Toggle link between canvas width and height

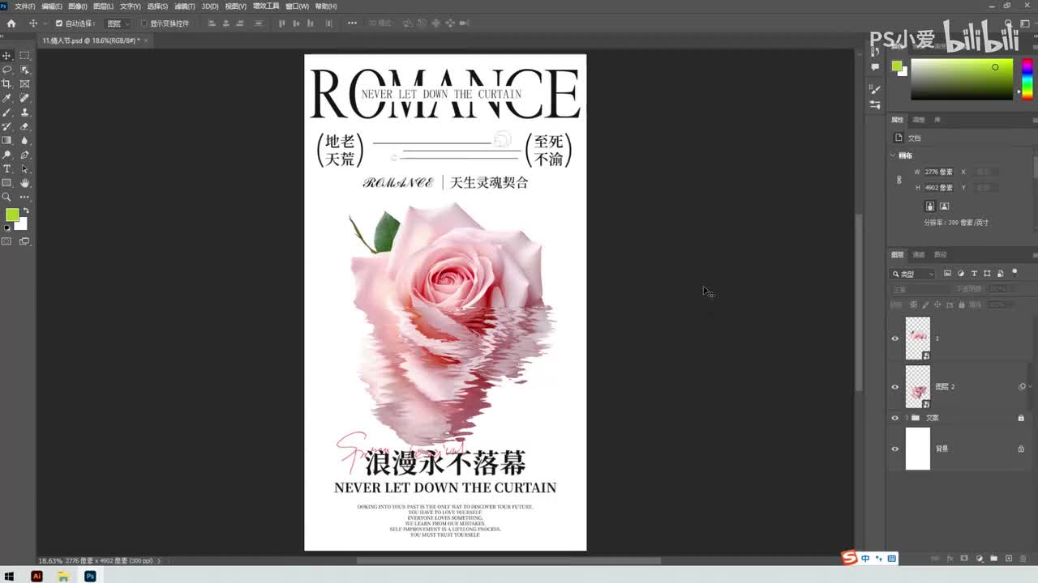click(899, 180)
